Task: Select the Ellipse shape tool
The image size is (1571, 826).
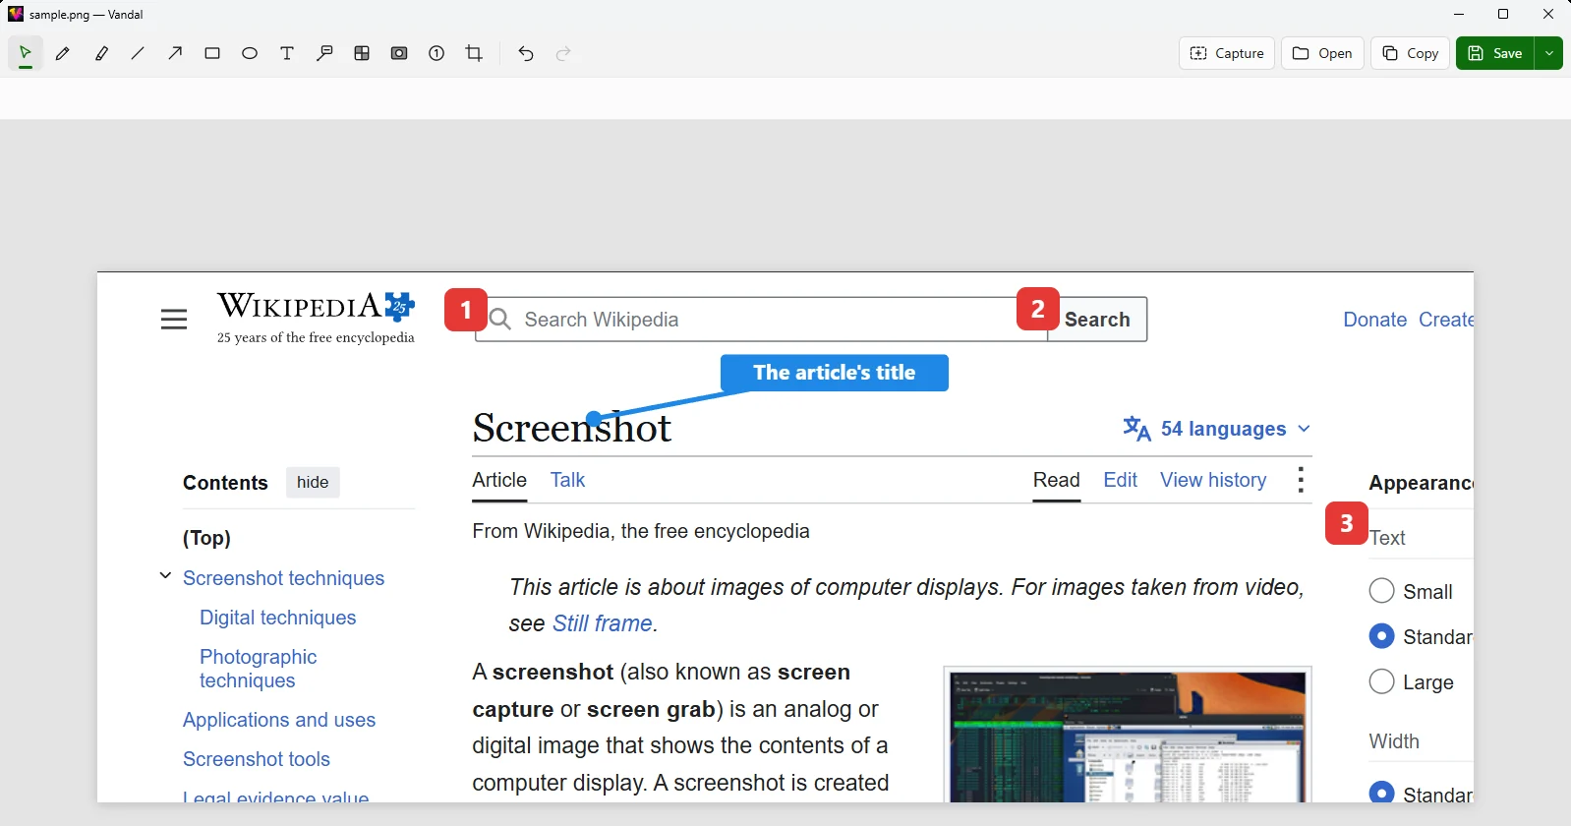Action: click(250, 53)
